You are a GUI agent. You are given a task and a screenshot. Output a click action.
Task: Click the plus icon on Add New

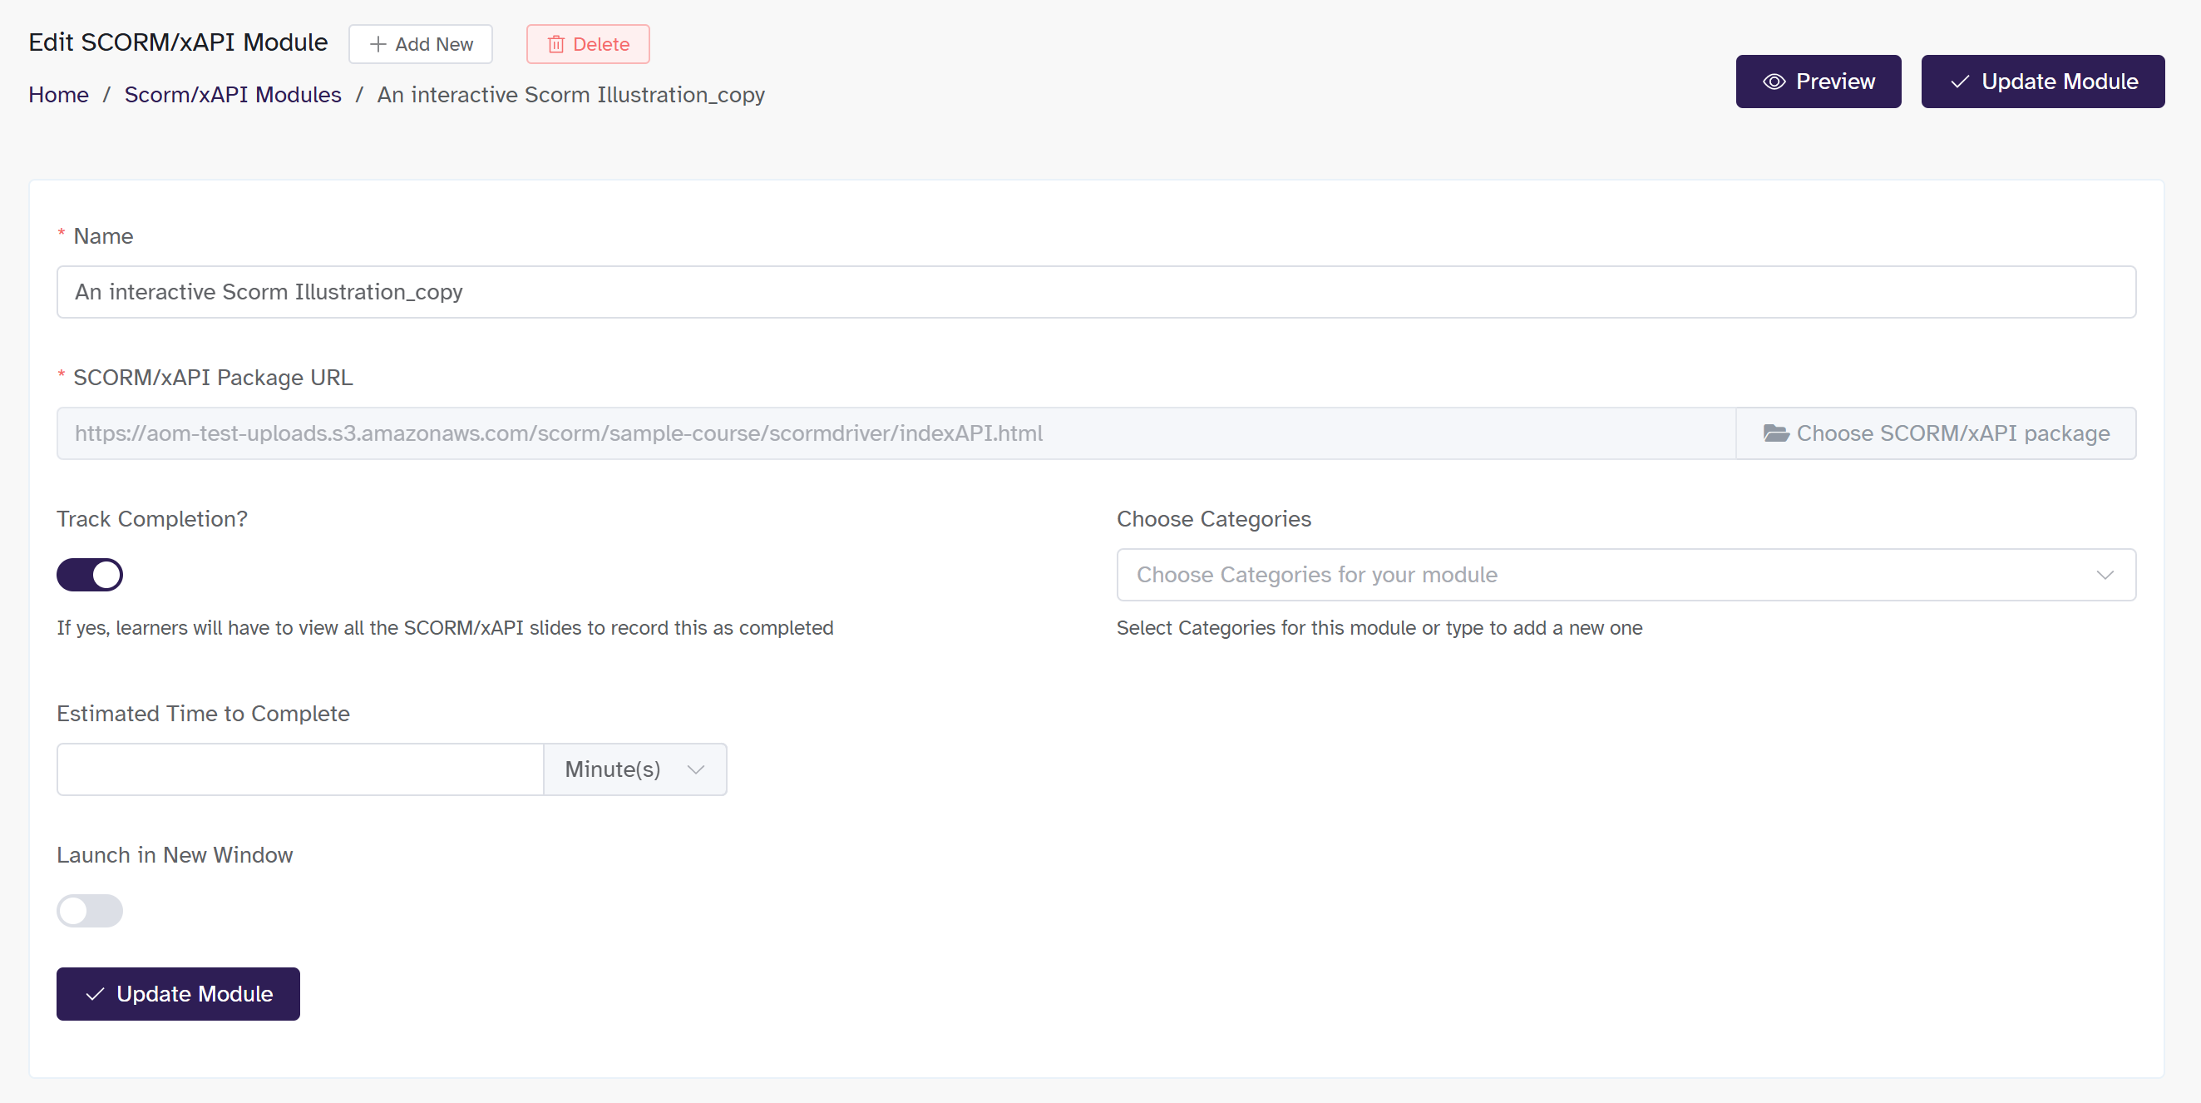coord(378,44)
